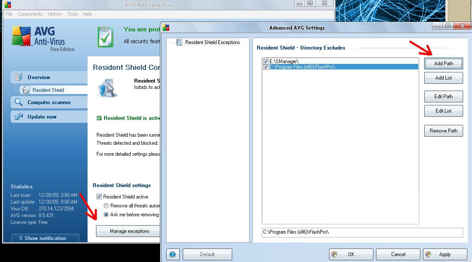The height and width of the screenshot is (262, 472).
Task: Select Remove all threats automatically radio
Action: click(x=106, y=206)
